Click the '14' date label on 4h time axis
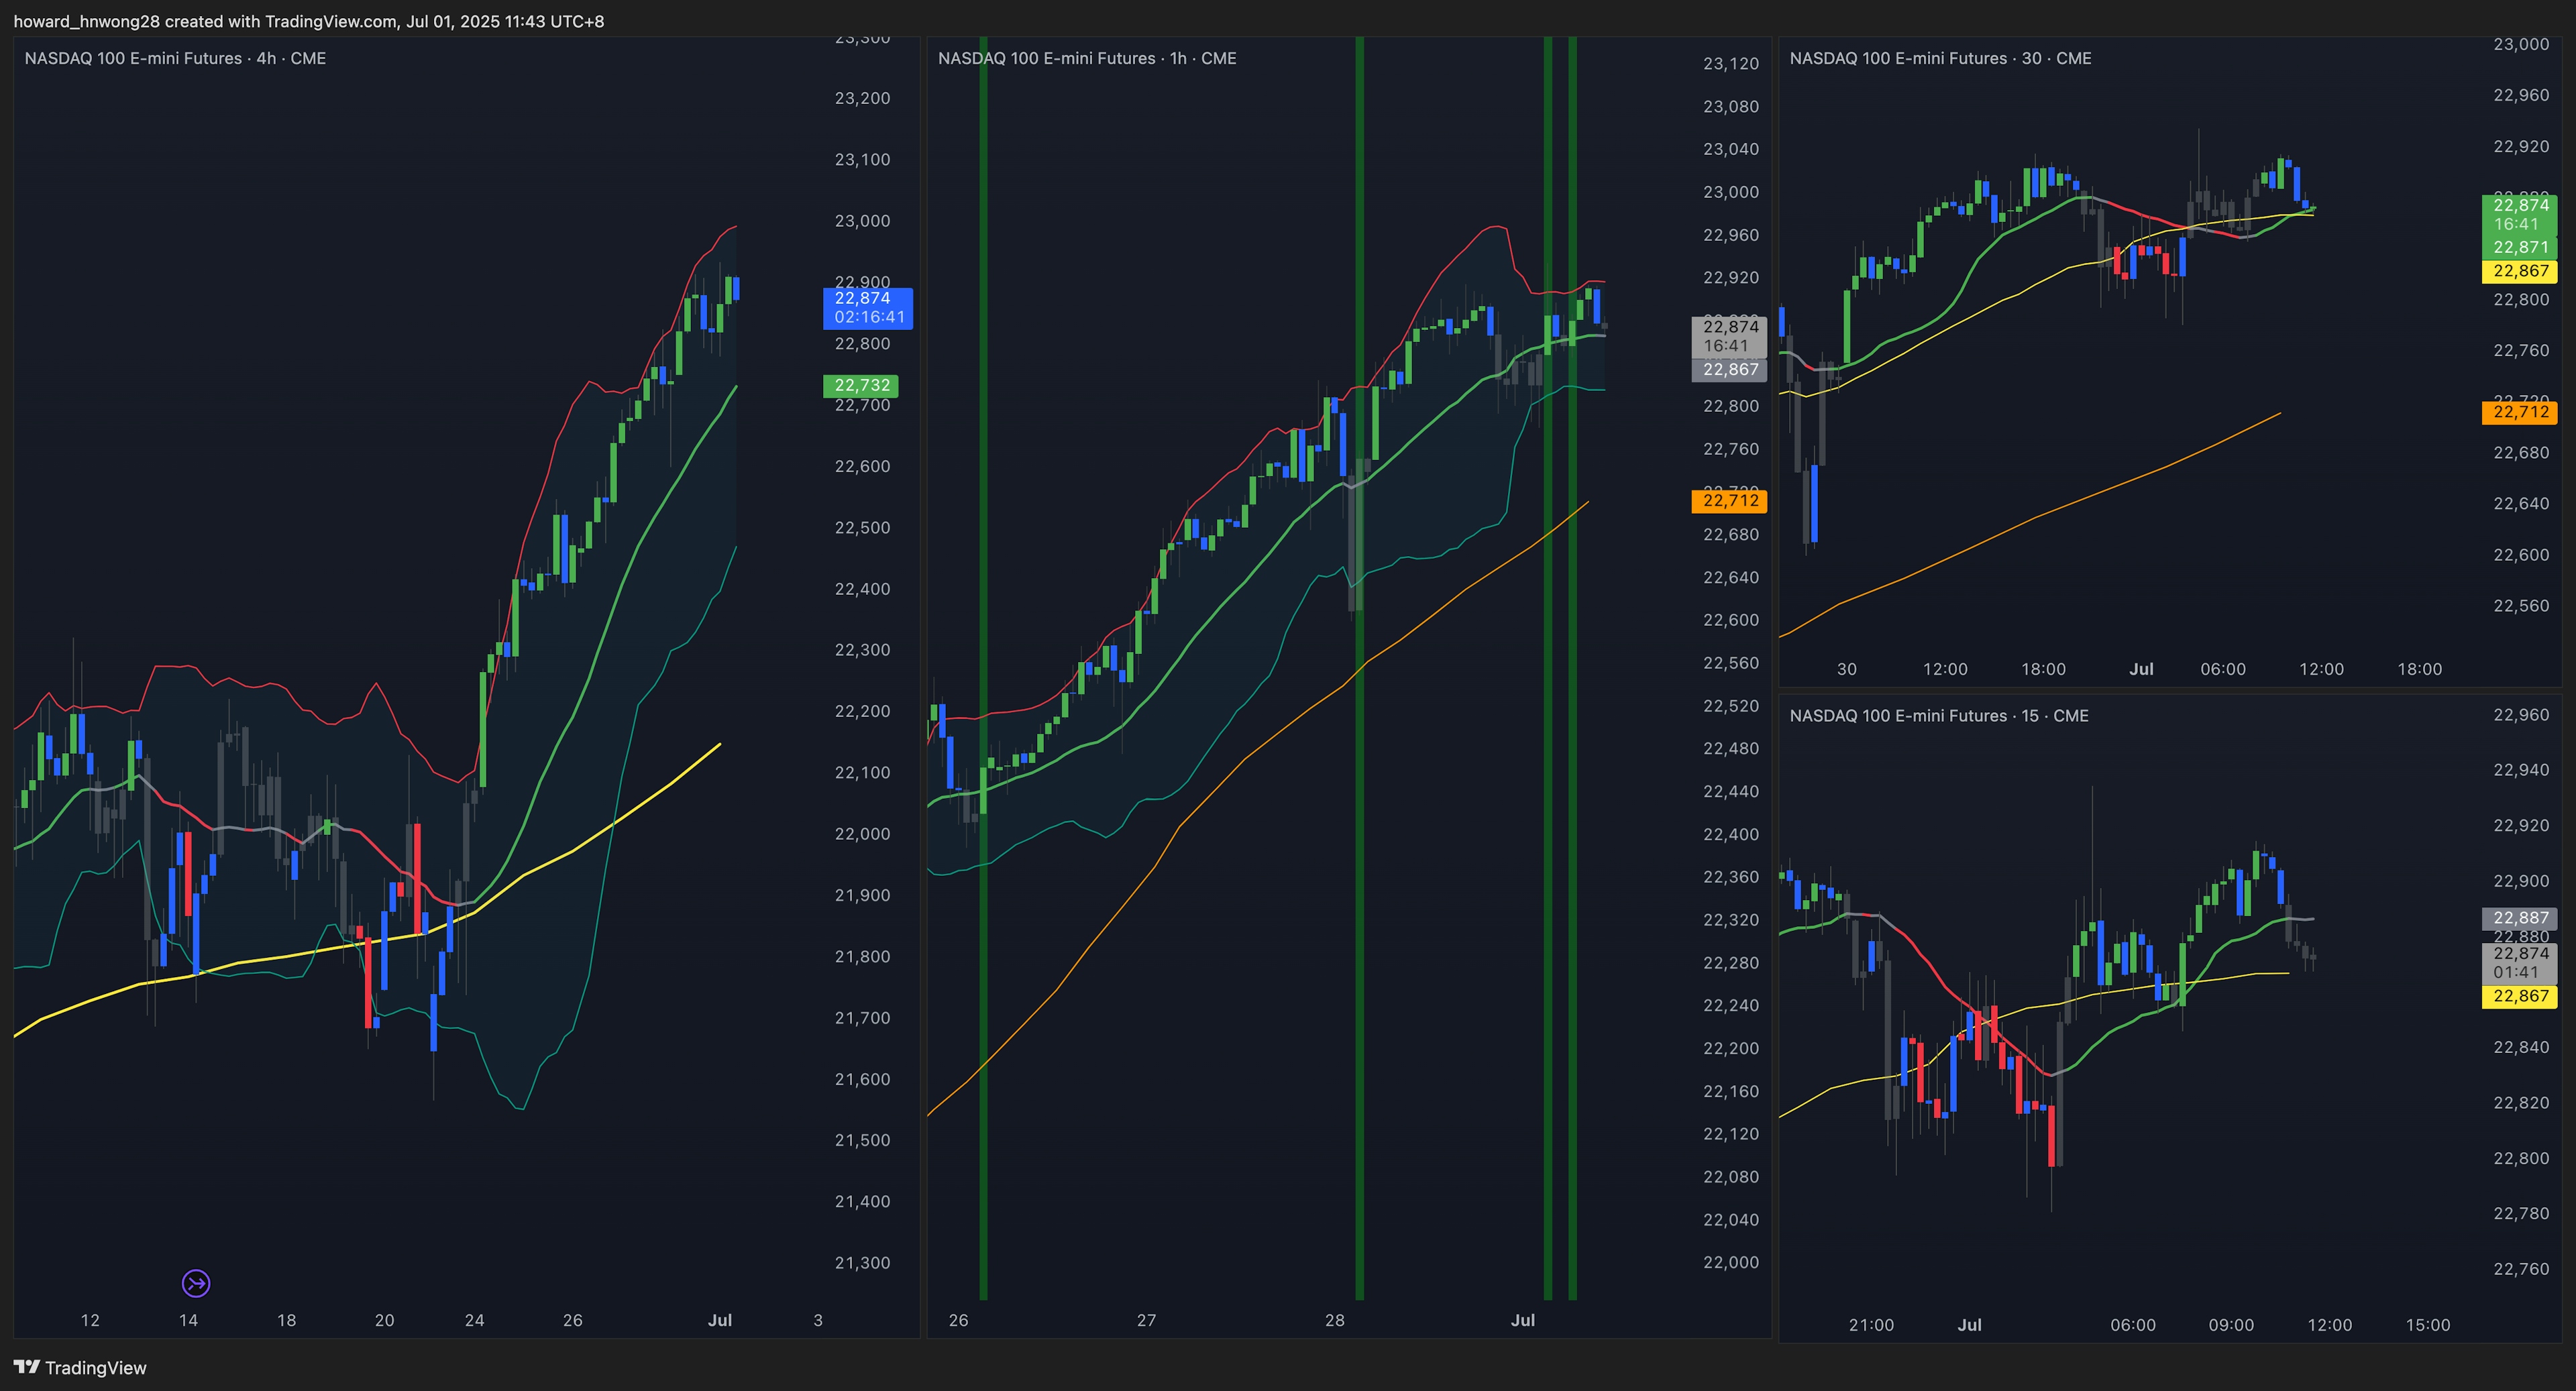Screen dimensions: 2576x1391 tap(188, 1320)
